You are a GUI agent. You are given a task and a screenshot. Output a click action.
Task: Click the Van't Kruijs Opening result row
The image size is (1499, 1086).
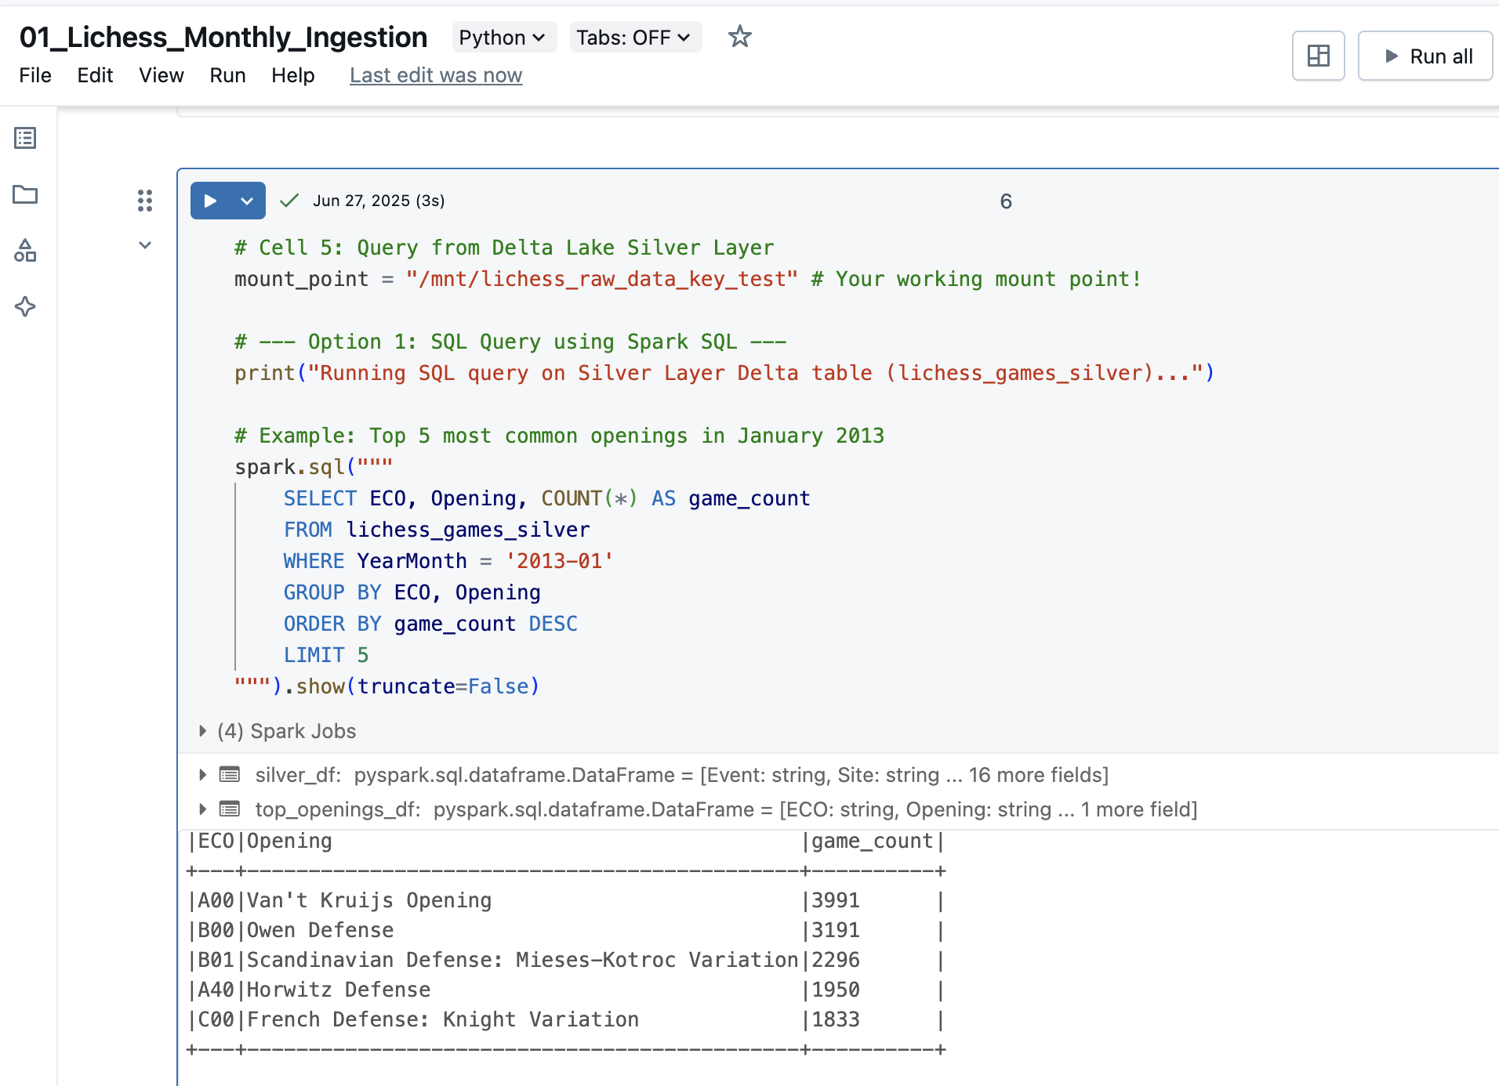[564, 900]
